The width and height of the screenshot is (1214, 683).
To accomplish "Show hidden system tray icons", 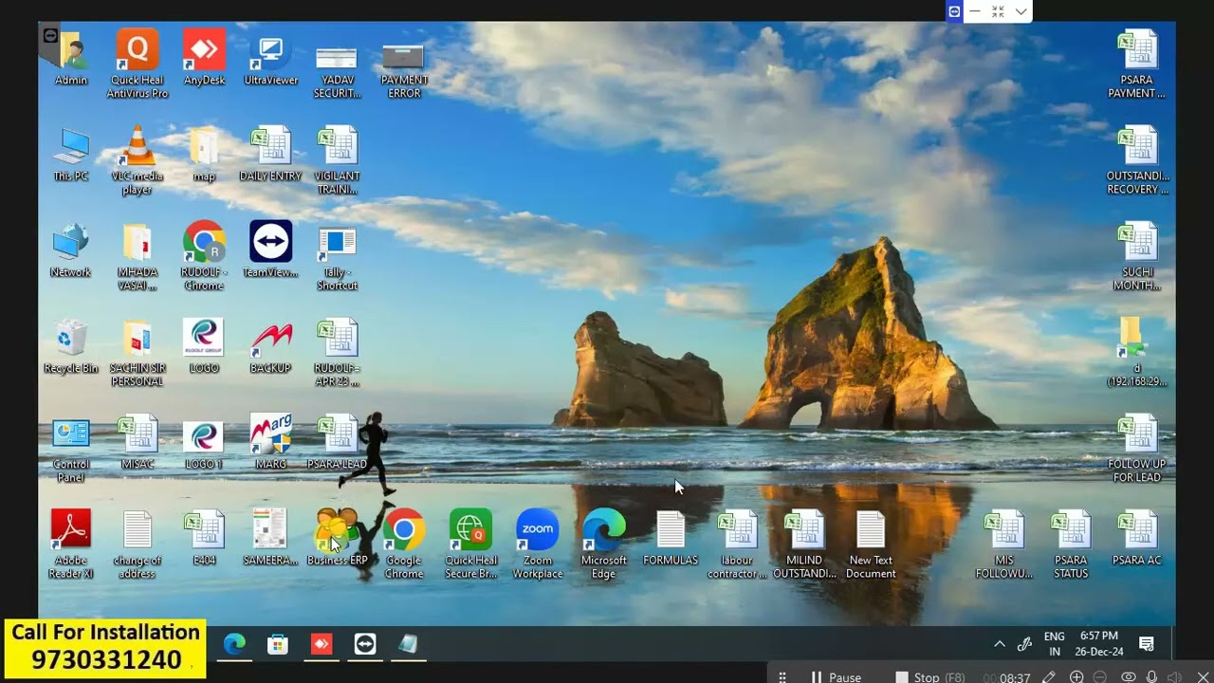I will tap(999, 644).
